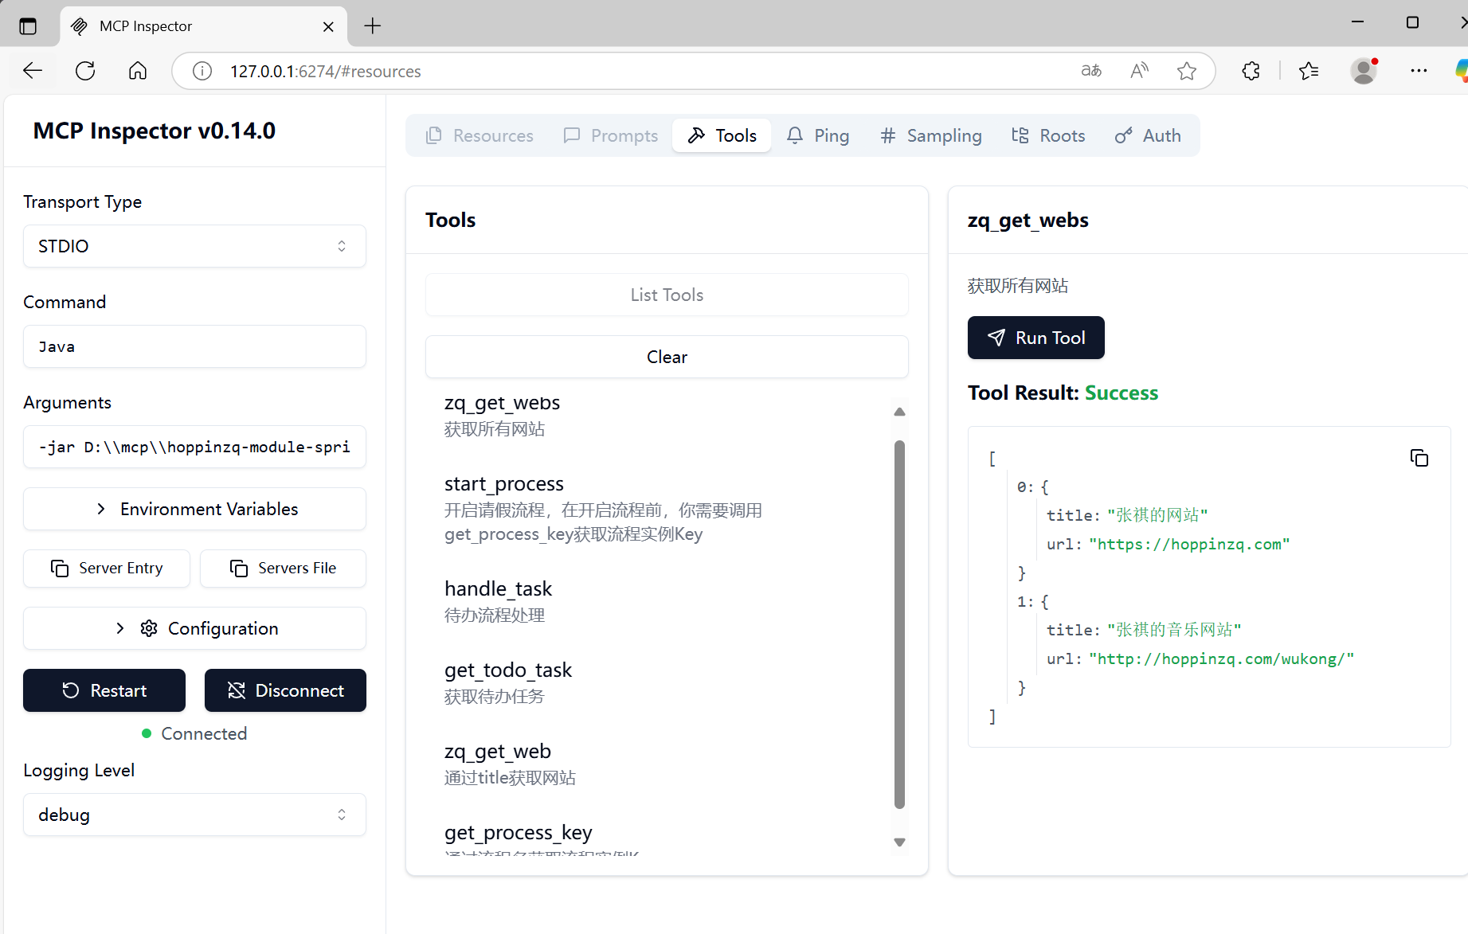1468x934 pixels.
Task: Switch to the Ping tab
Action: tap(818, 135)
